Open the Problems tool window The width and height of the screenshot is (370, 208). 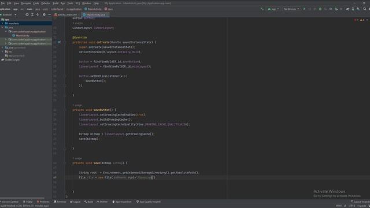coord(43,202)
